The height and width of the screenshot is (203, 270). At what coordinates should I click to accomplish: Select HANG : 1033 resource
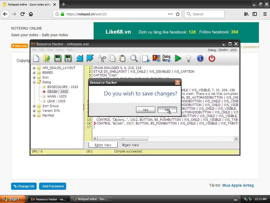point(57,96)
